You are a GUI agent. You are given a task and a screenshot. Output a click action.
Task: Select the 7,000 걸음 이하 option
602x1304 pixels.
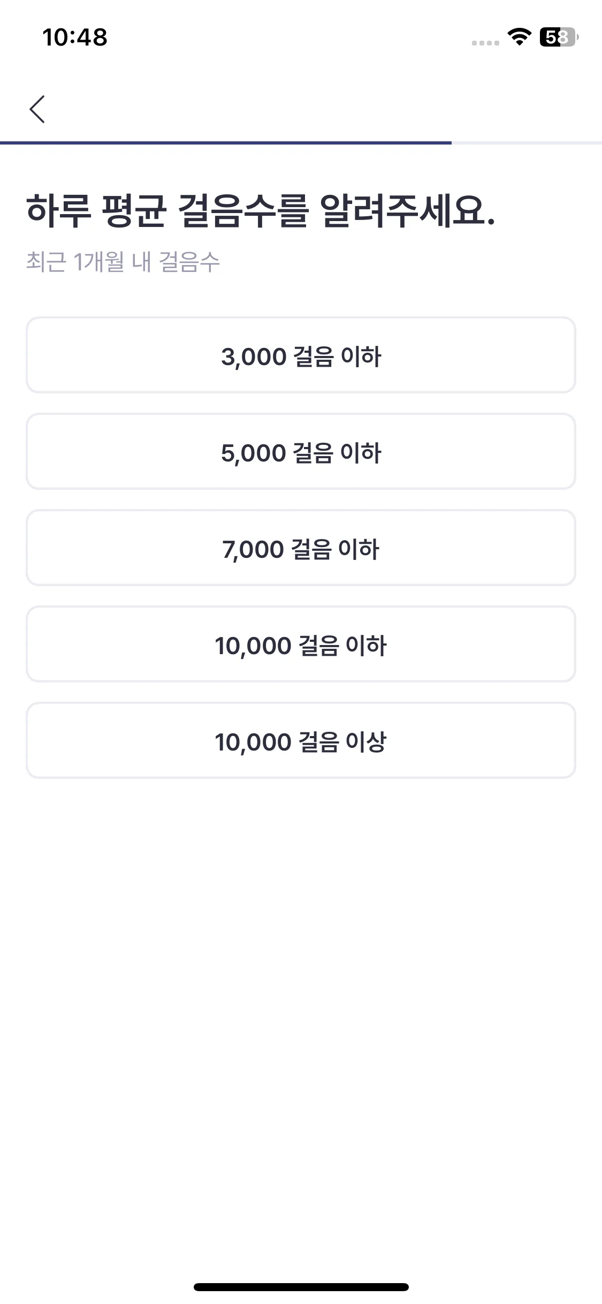pyautogui.click(x=301, y=548)
